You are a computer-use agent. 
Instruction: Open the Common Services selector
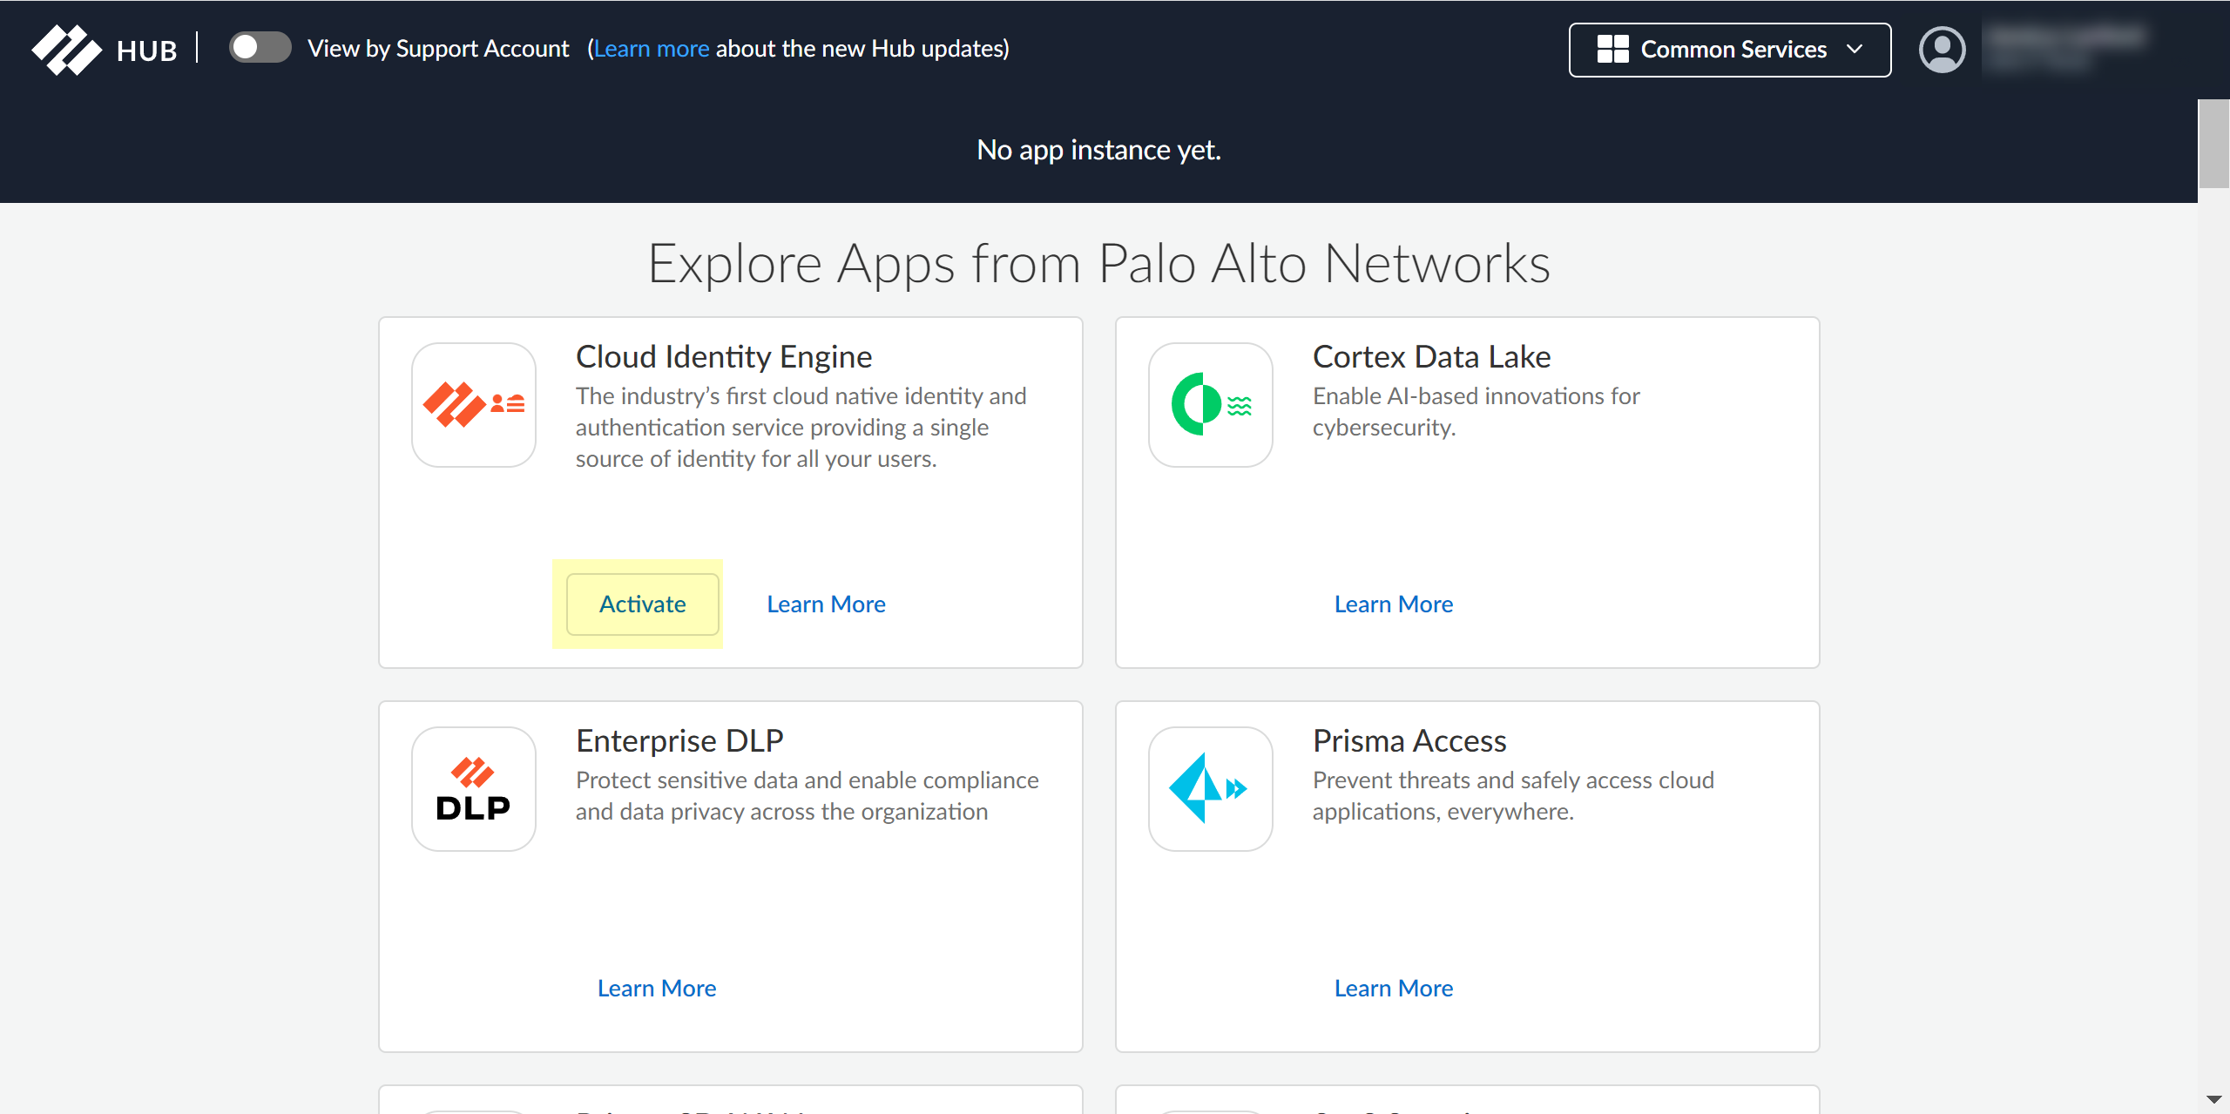(x=1729, y=49)
